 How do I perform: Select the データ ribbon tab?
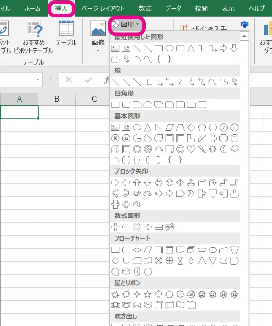tap(173, 9)
